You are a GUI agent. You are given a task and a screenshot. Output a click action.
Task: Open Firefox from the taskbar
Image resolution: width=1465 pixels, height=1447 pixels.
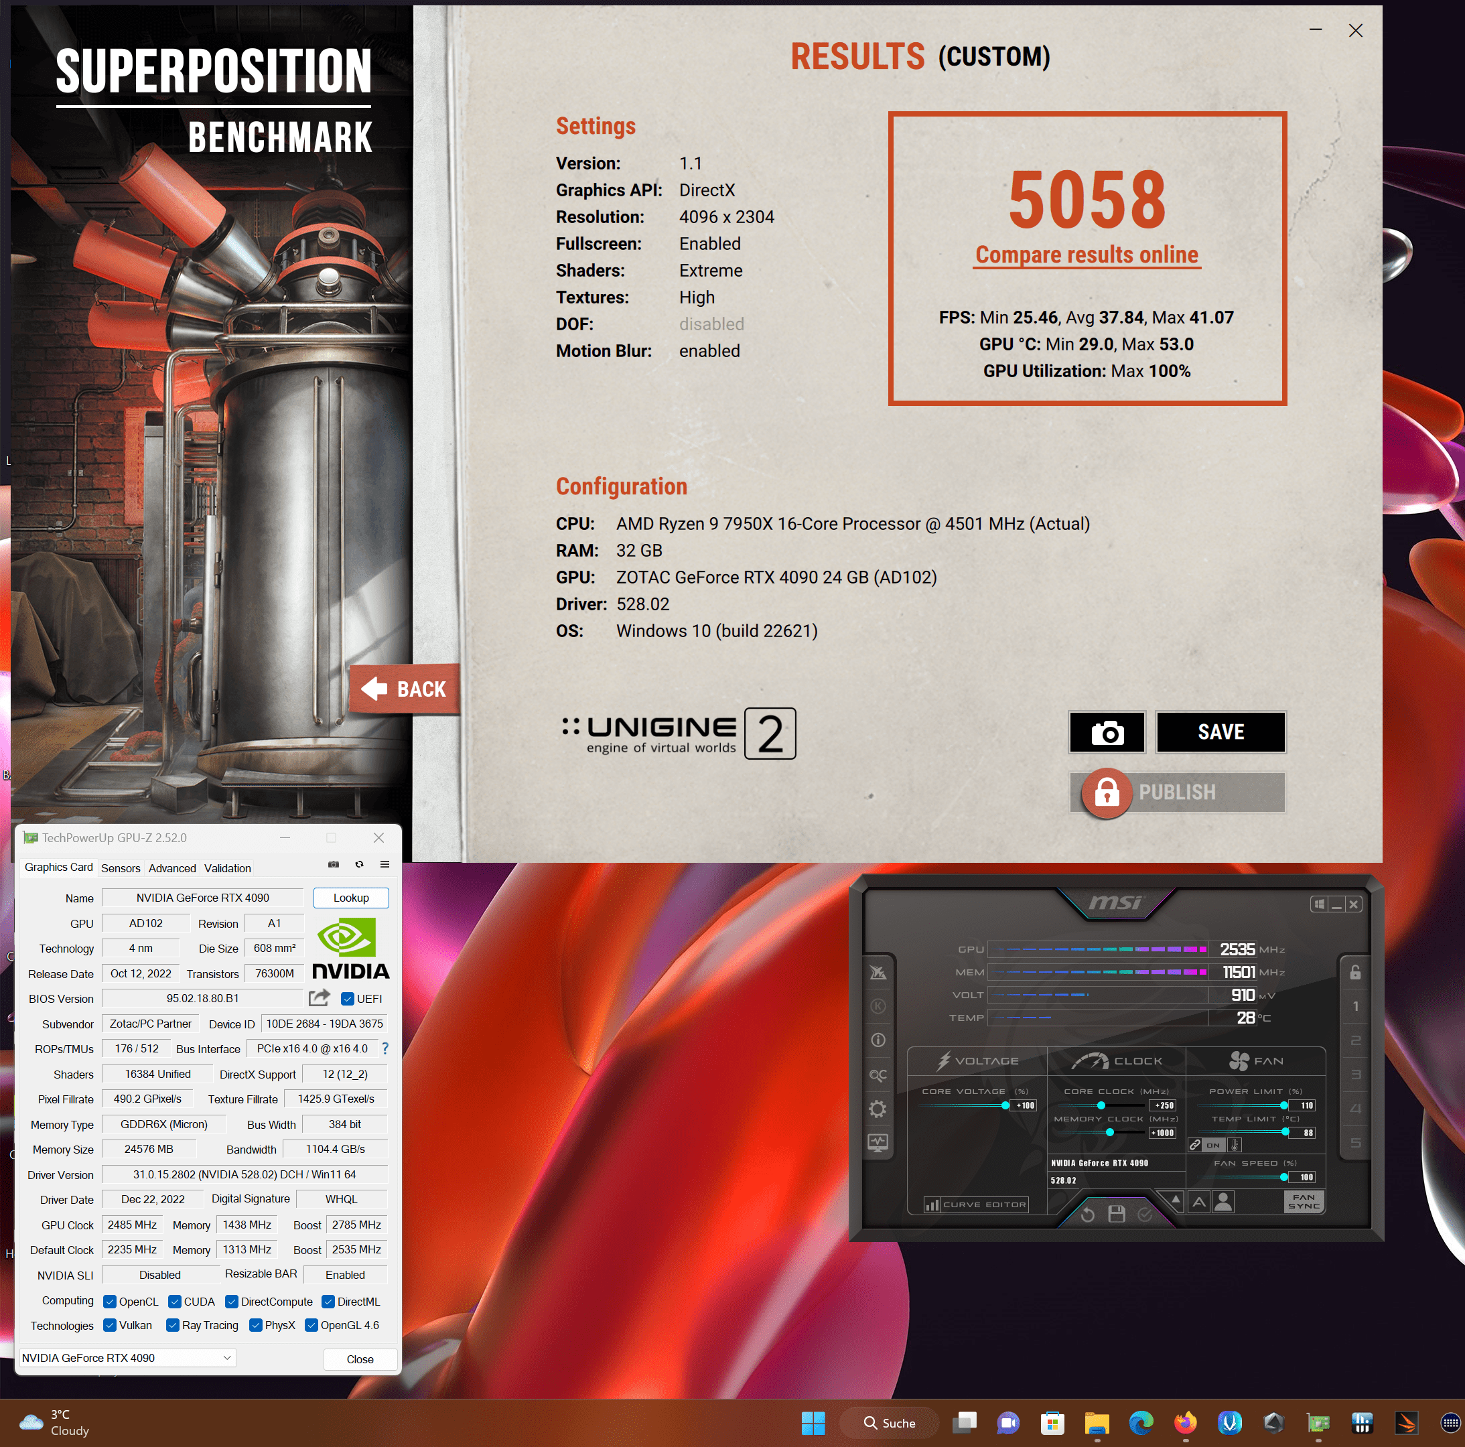[1186, 1423]
